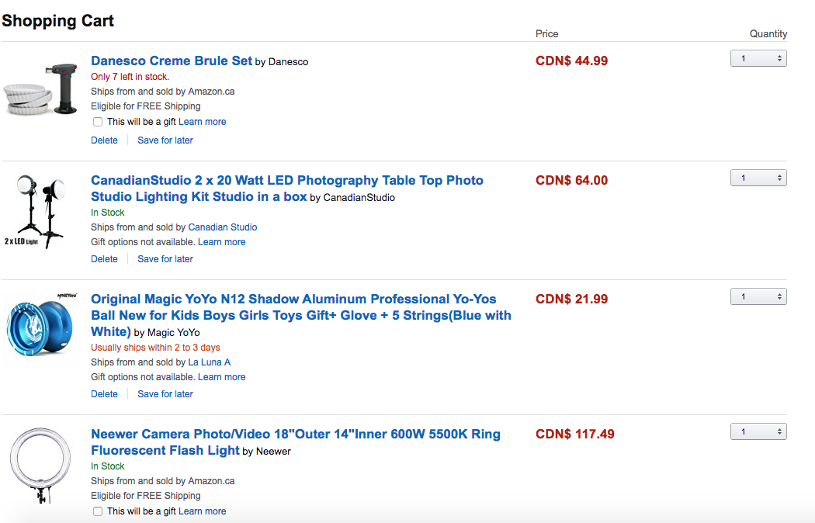Delete the Danesco Creme Brule Set from cart
The width and height of the screenshot is (815, 523).
(x=104, y=140)
